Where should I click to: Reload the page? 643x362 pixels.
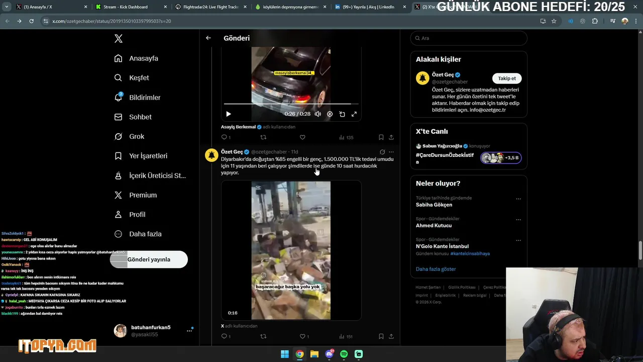pyautogui.click(x=31, y=21)
